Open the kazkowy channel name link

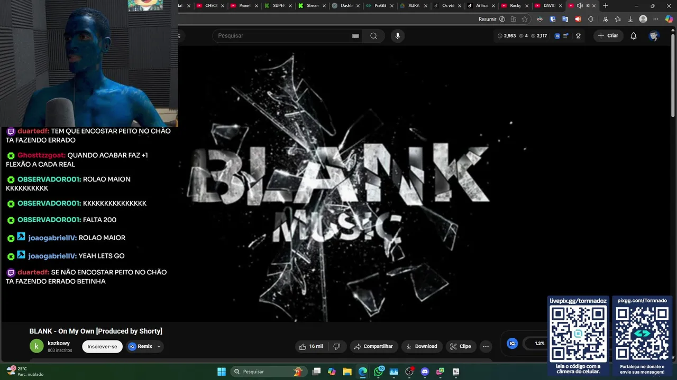click(x=59, y=343)
